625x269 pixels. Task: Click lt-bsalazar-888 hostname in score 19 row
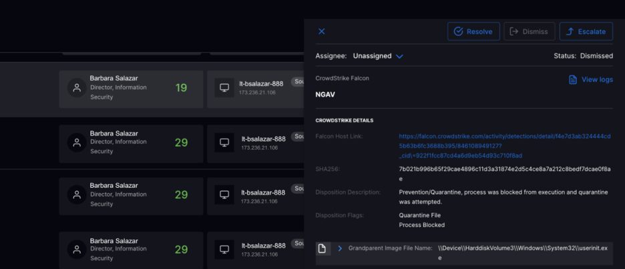pos(261,84)
